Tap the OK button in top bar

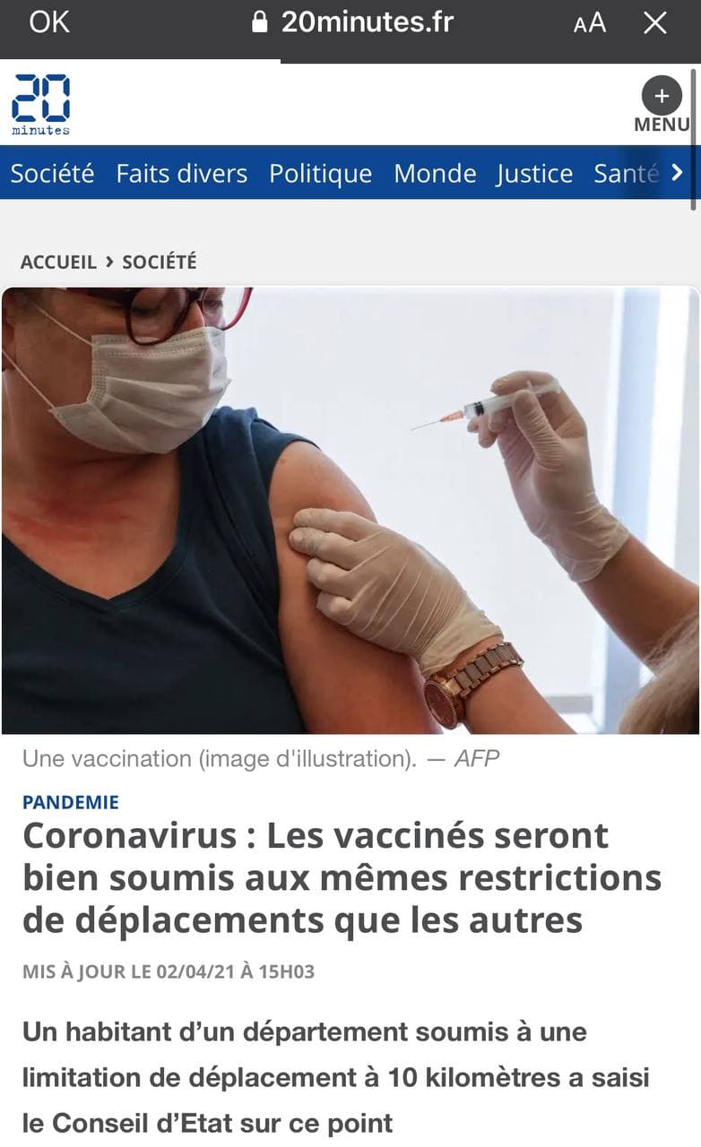point(48,22)
